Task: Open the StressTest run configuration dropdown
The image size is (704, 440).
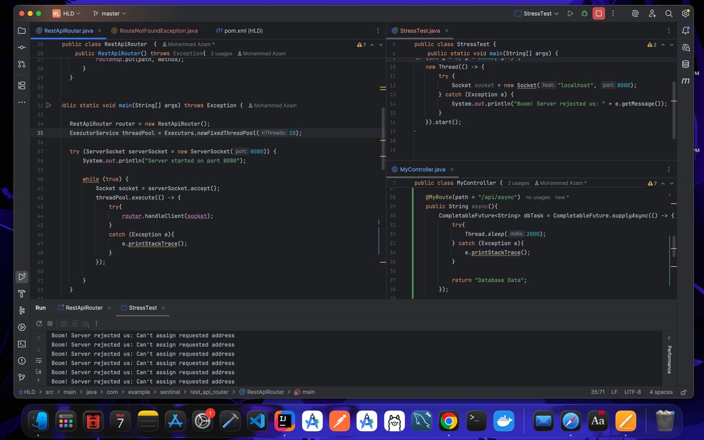Action: point(536,13)
